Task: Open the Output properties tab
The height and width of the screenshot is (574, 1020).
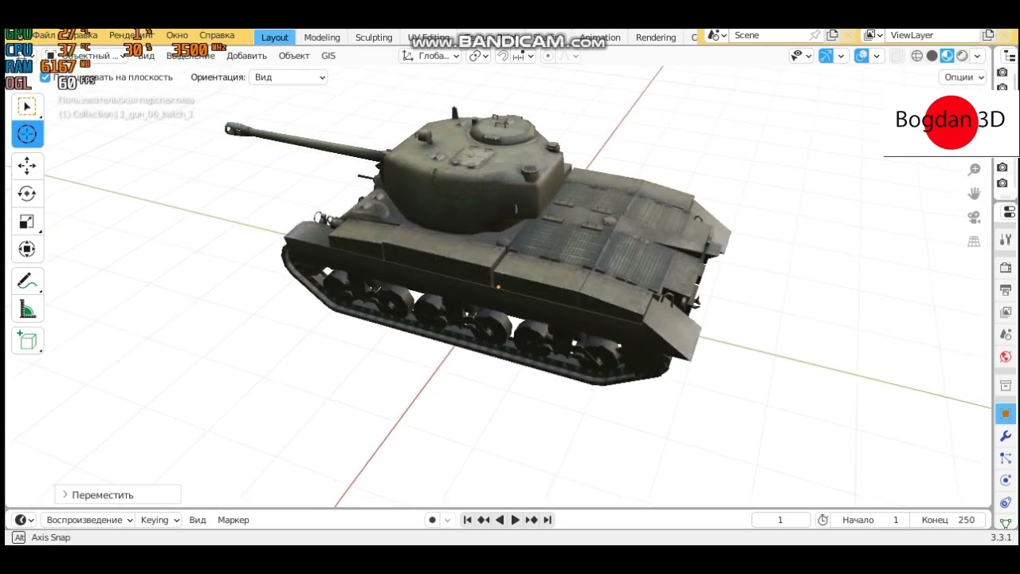Action: tap(1006, 290)
